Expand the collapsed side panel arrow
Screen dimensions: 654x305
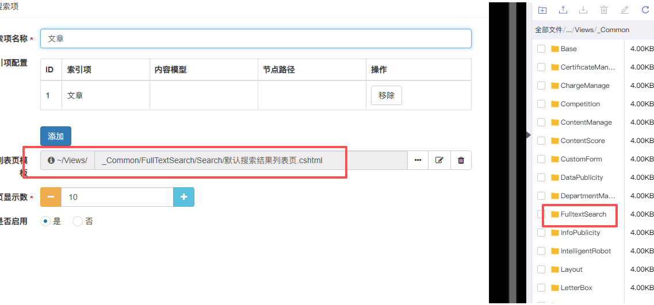529,134
